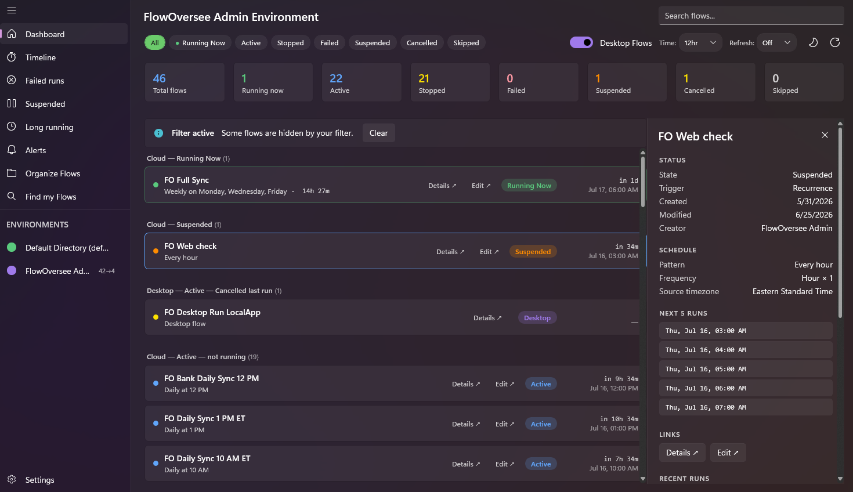Click the Find my Flows magnifier icon
This screenshot has height=492, width=853.
pos(12,196)
